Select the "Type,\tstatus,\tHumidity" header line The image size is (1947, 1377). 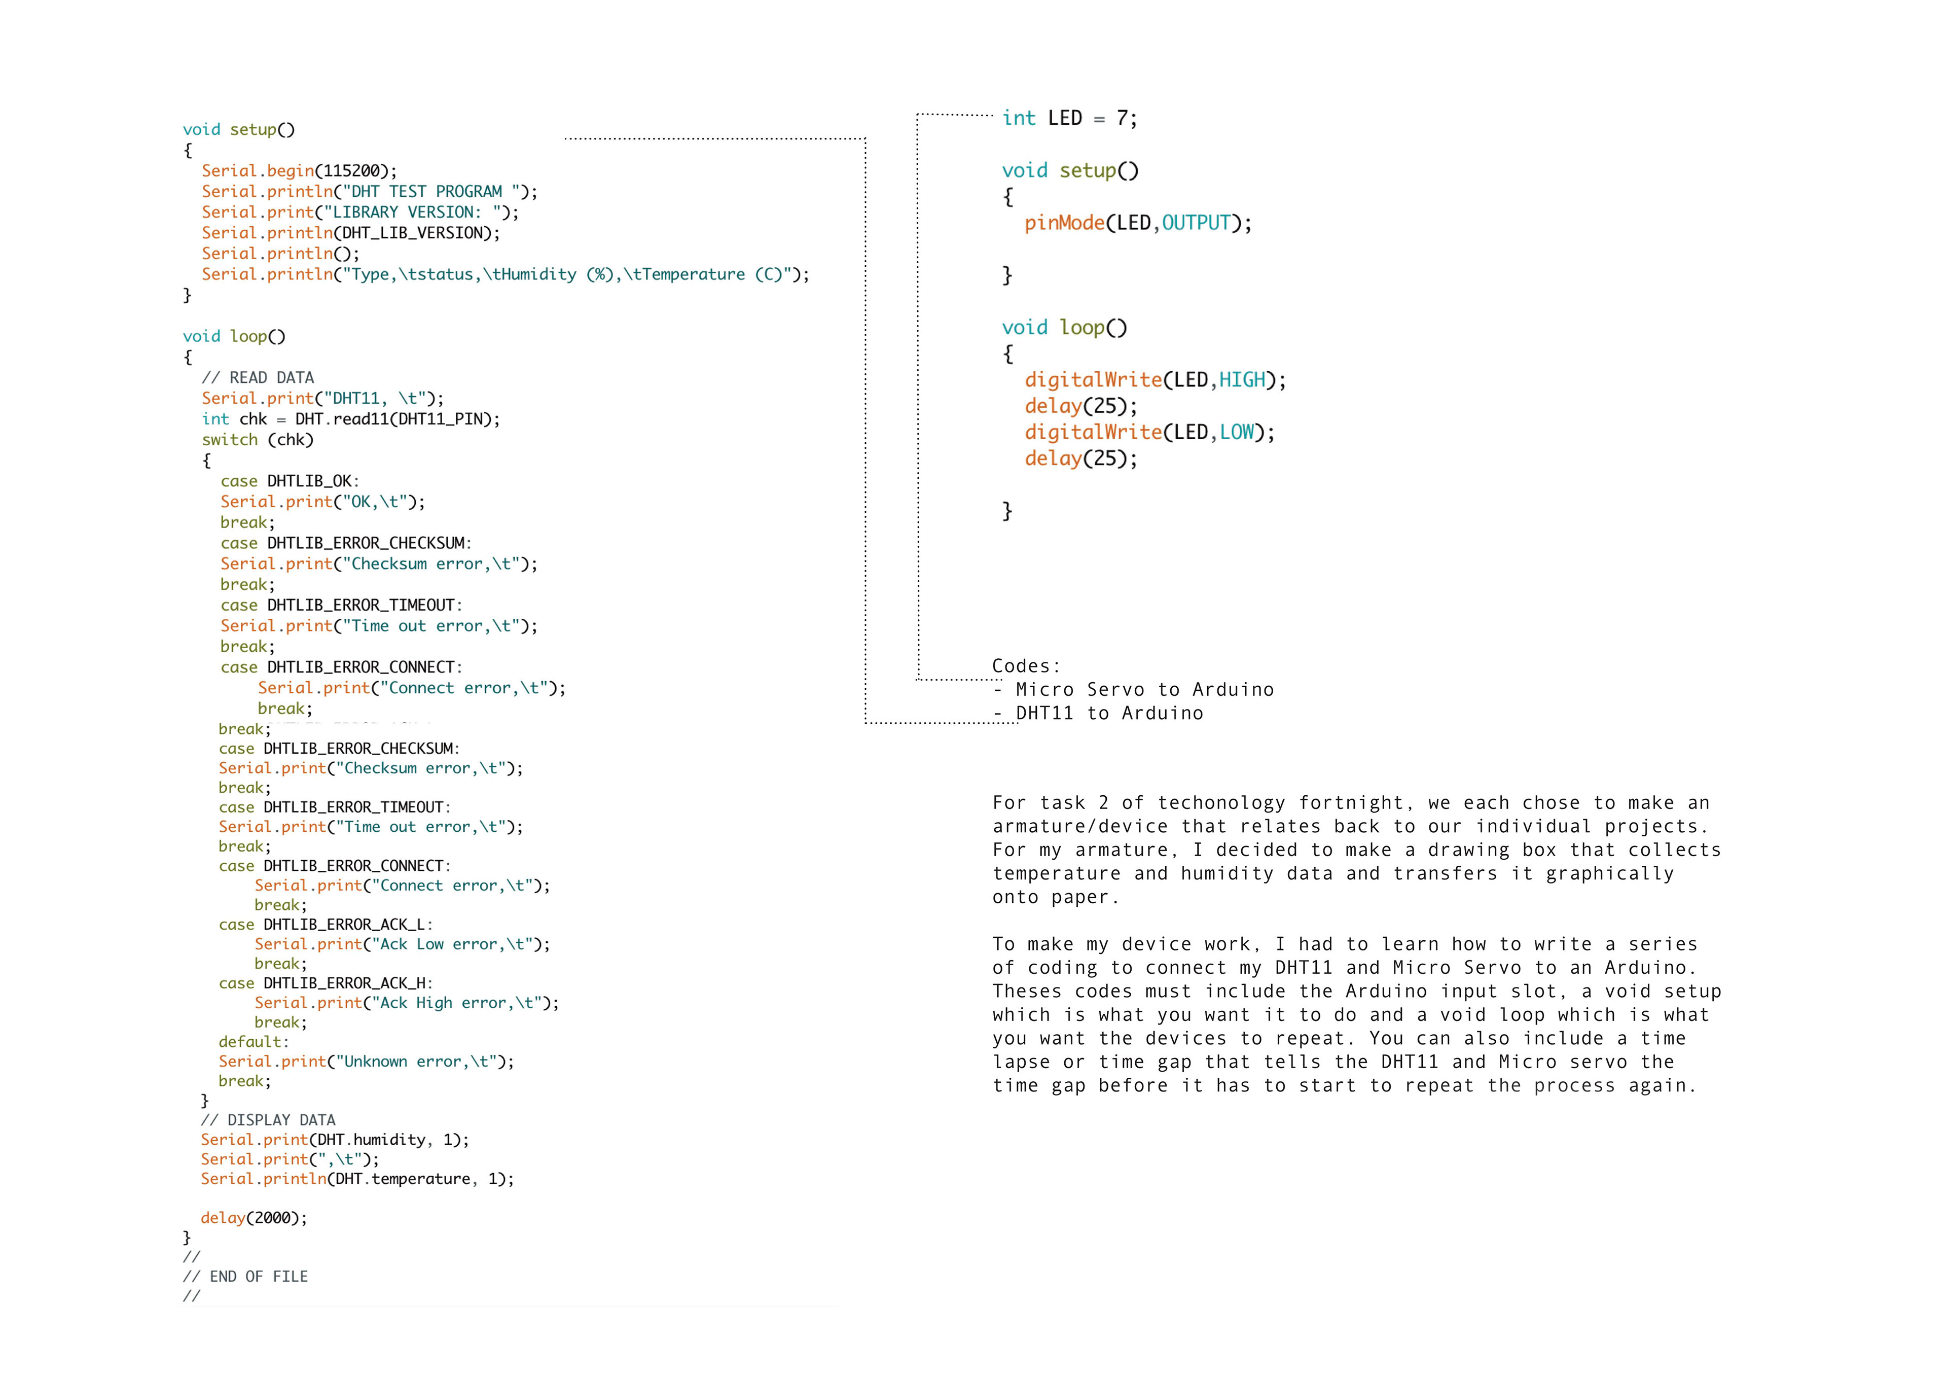pos(506,274)
